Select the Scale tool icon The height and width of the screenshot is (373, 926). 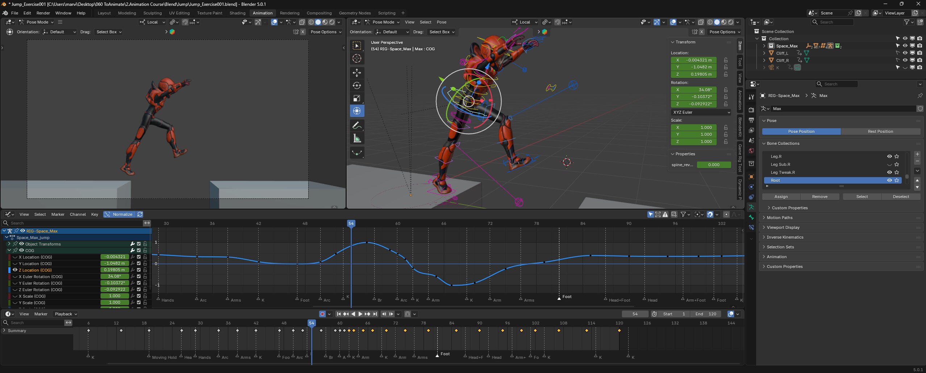pos(357,98)
